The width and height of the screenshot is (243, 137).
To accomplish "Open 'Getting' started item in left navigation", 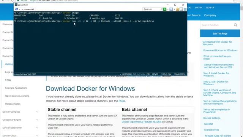I will coord(9,64).
